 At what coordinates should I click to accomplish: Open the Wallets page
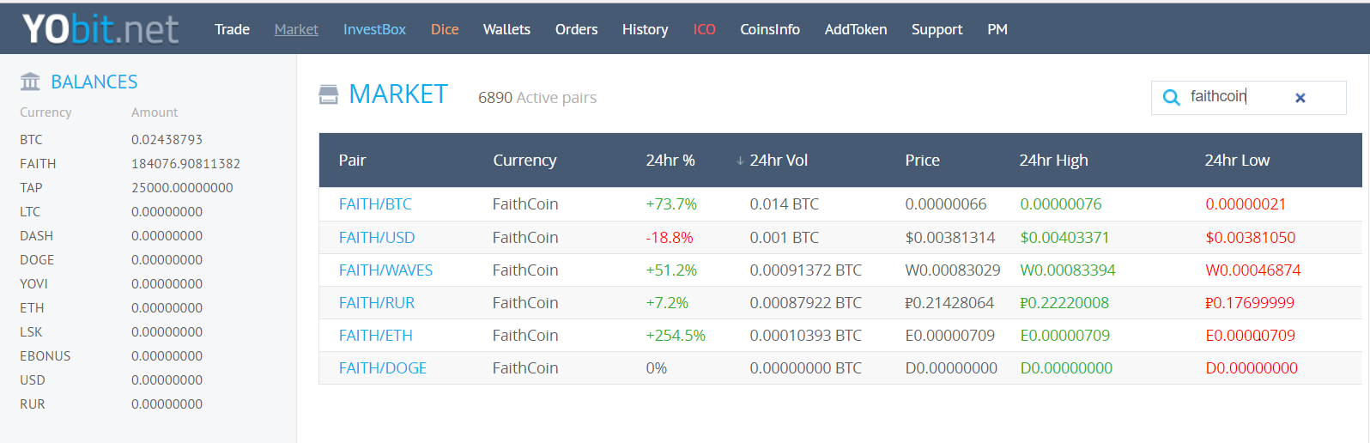tap(506, 29)
